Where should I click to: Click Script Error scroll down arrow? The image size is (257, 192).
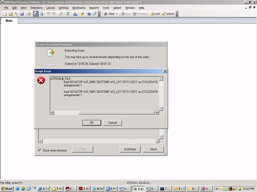(161, 108)
